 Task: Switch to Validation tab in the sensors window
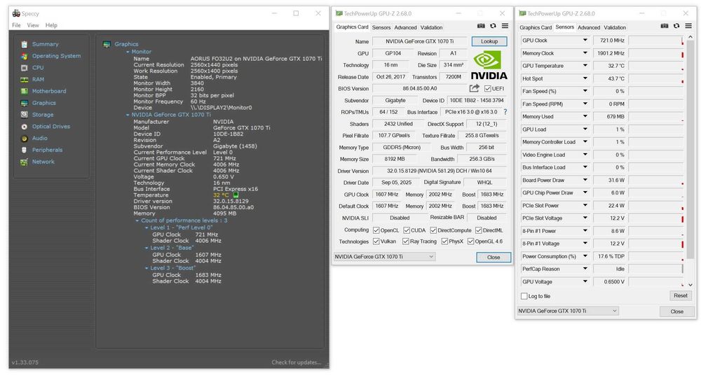pos(615,27)
